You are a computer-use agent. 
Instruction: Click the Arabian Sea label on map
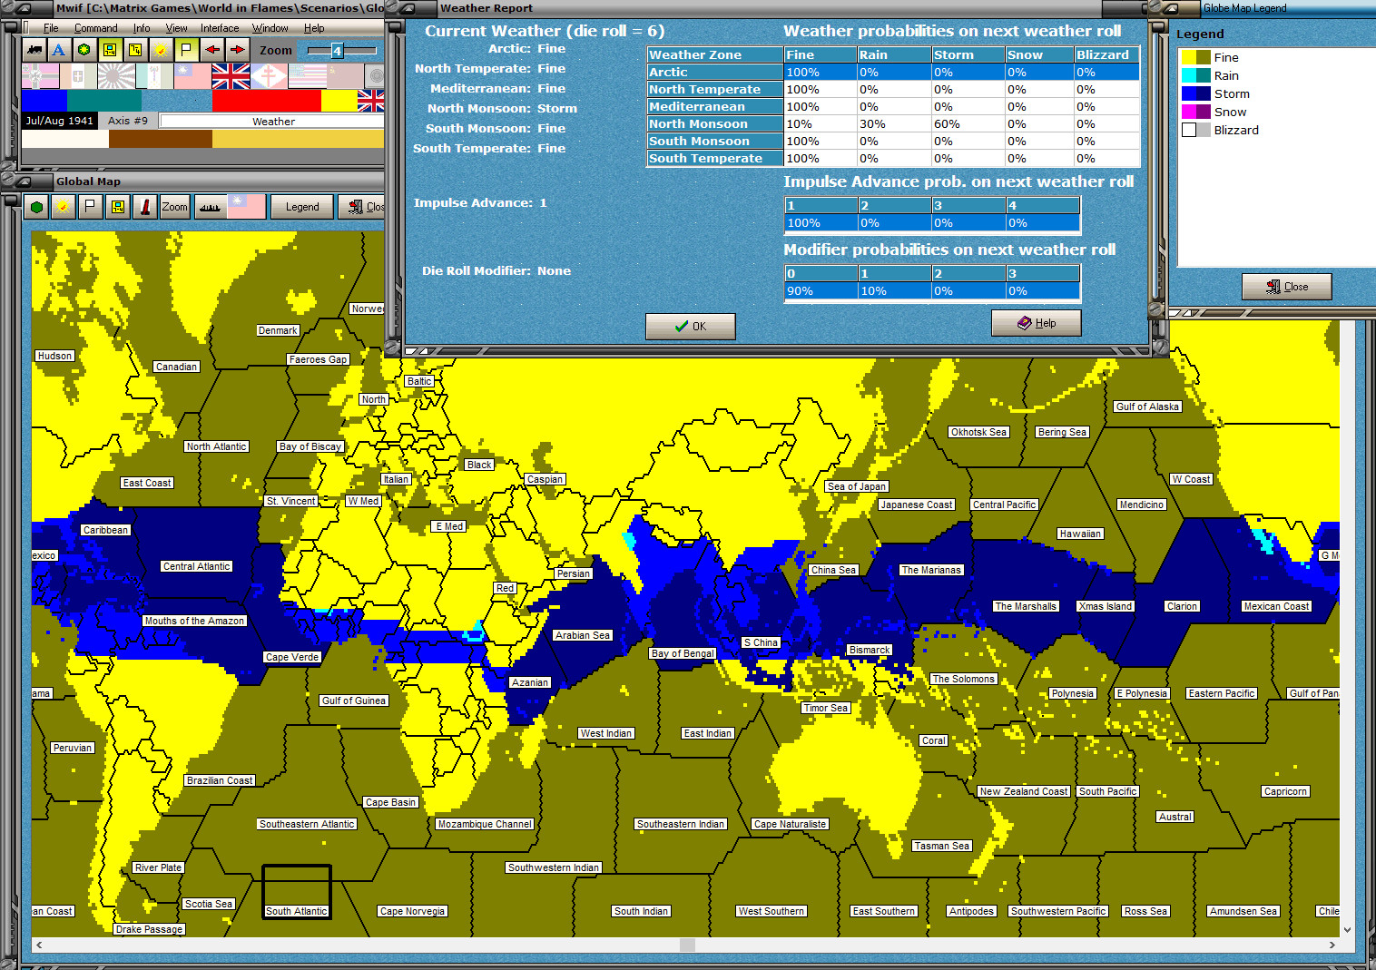pyautogui.click(x=583, y=635)
